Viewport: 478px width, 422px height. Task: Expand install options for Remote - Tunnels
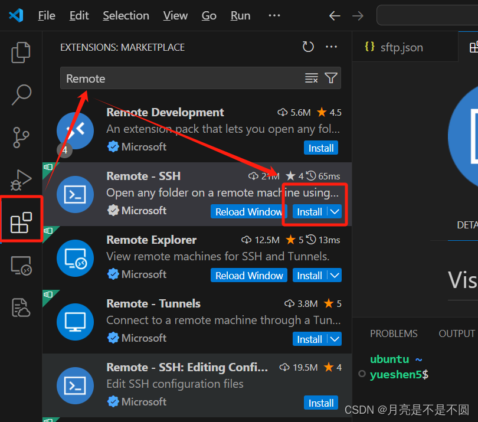[334, 339]
